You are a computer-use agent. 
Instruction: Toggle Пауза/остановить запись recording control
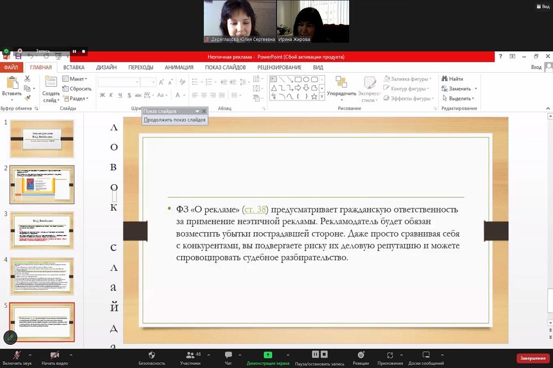tap(320, 355)
